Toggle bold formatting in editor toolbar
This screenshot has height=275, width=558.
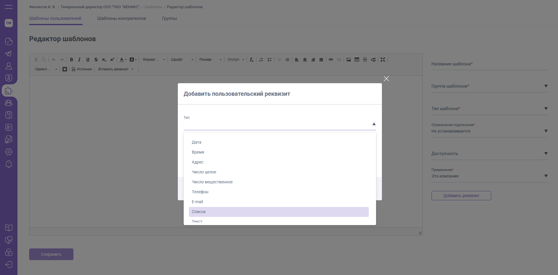click(x=71, y=60)
